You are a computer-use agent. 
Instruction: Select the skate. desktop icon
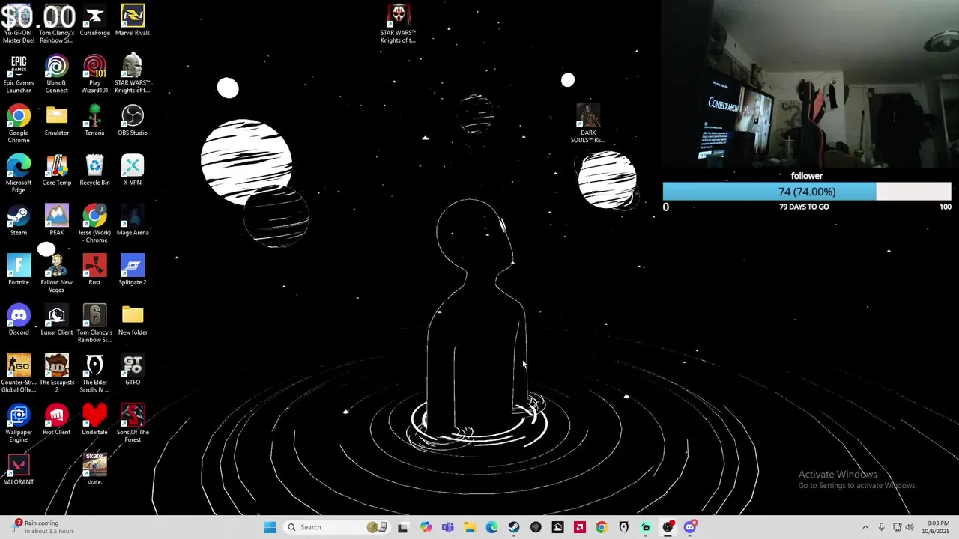click(x=94, y=470)
